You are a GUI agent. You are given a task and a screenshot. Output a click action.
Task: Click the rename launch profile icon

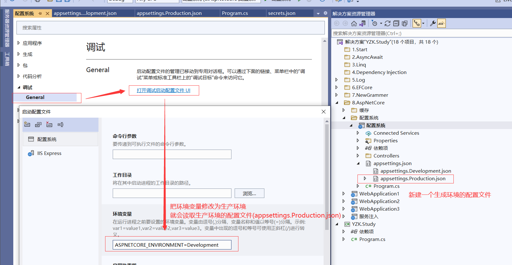point(60,125)
